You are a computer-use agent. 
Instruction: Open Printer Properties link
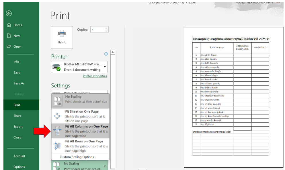[95, 76]
